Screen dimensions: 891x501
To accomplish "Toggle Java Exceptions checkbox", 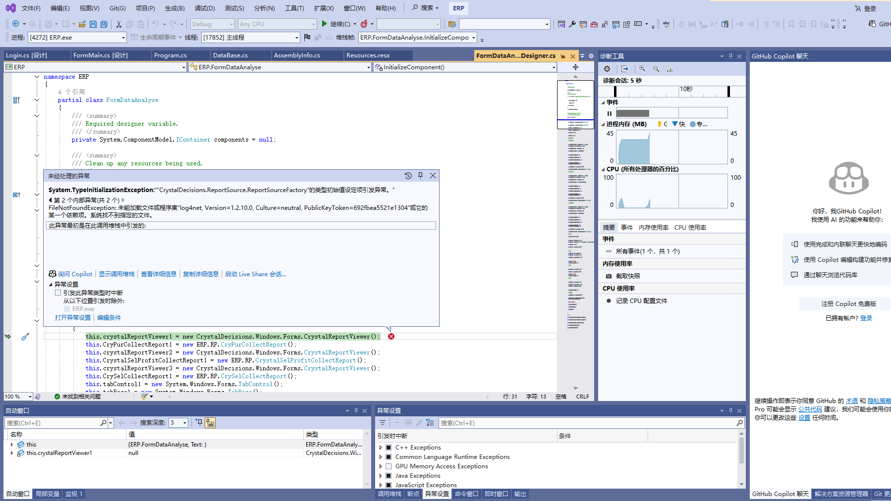I will click(x=389, y=476).
